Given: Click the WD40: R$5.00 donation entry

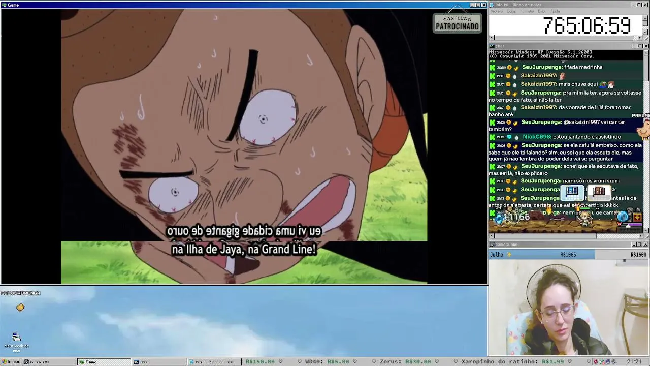Looking at the screenshot, I should coord(327,362).
